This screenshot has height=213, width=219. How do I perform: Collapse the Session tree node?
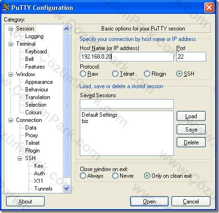(10, 29)
